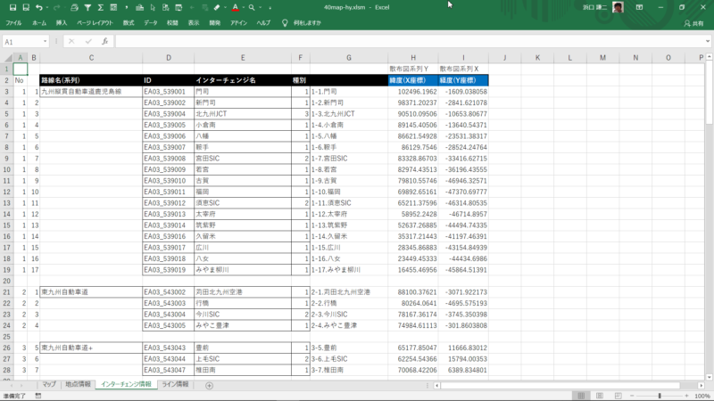
Task: Click the Insert Function fx icon
Action: click(x=104, y=41)
